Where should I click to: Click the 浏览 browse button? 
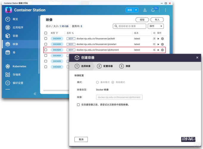[x=129, y=10]
